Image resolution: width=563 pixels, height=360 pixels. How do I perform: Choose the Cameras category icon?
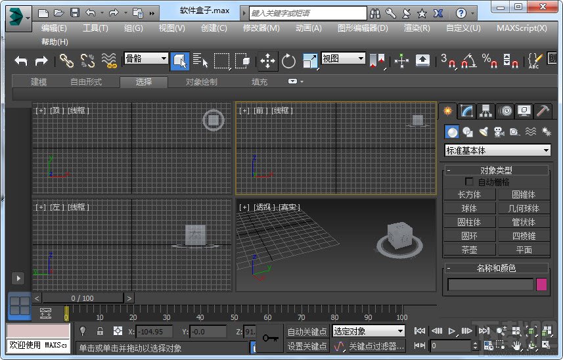499,132
